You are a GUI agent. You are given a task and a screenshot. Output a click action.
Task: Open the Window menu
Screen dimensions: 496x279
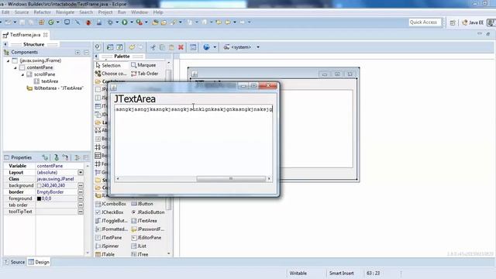pyautogui.click(x=139, y=12)
